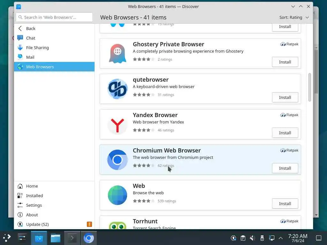Open the updates notifier tray icon
The image size is (327, 245).
click(233, 238)
